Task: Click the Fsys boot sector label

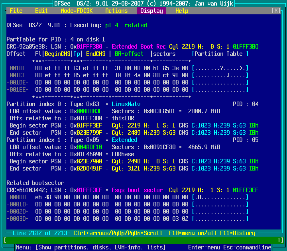Action: [x=137, y=190]
